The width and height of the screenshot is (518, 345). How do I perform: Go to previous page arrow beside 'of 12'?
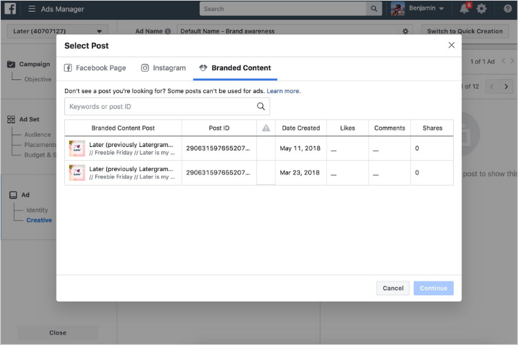tap(492, 86)
